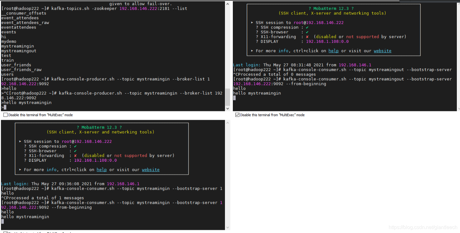Click the SSH-browser green check in the mystreamingout terminal
Screen dimensions: 460x233
[307, 32]
